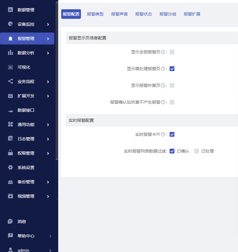Click the 数据分析 bars icon
Viewport: 238px width, 252px height.
10,53
